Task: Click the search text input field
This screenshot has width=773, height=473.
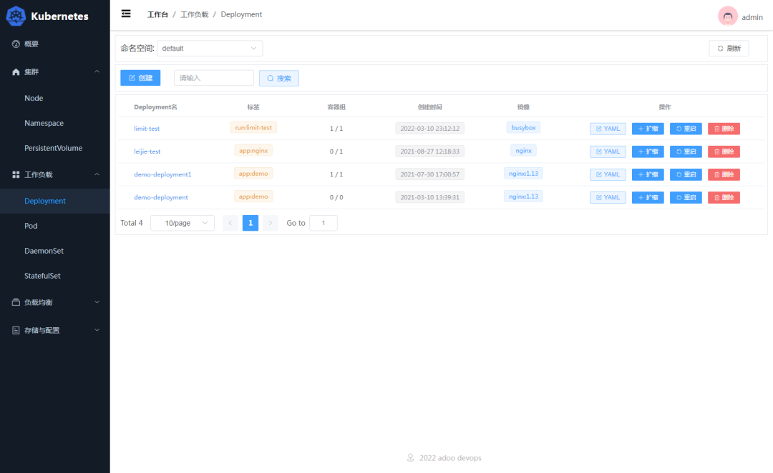Action: 213,78
